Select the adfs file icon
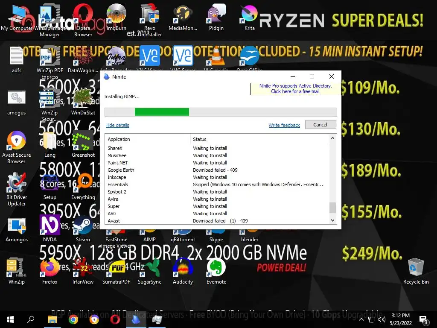 (17, 59)
